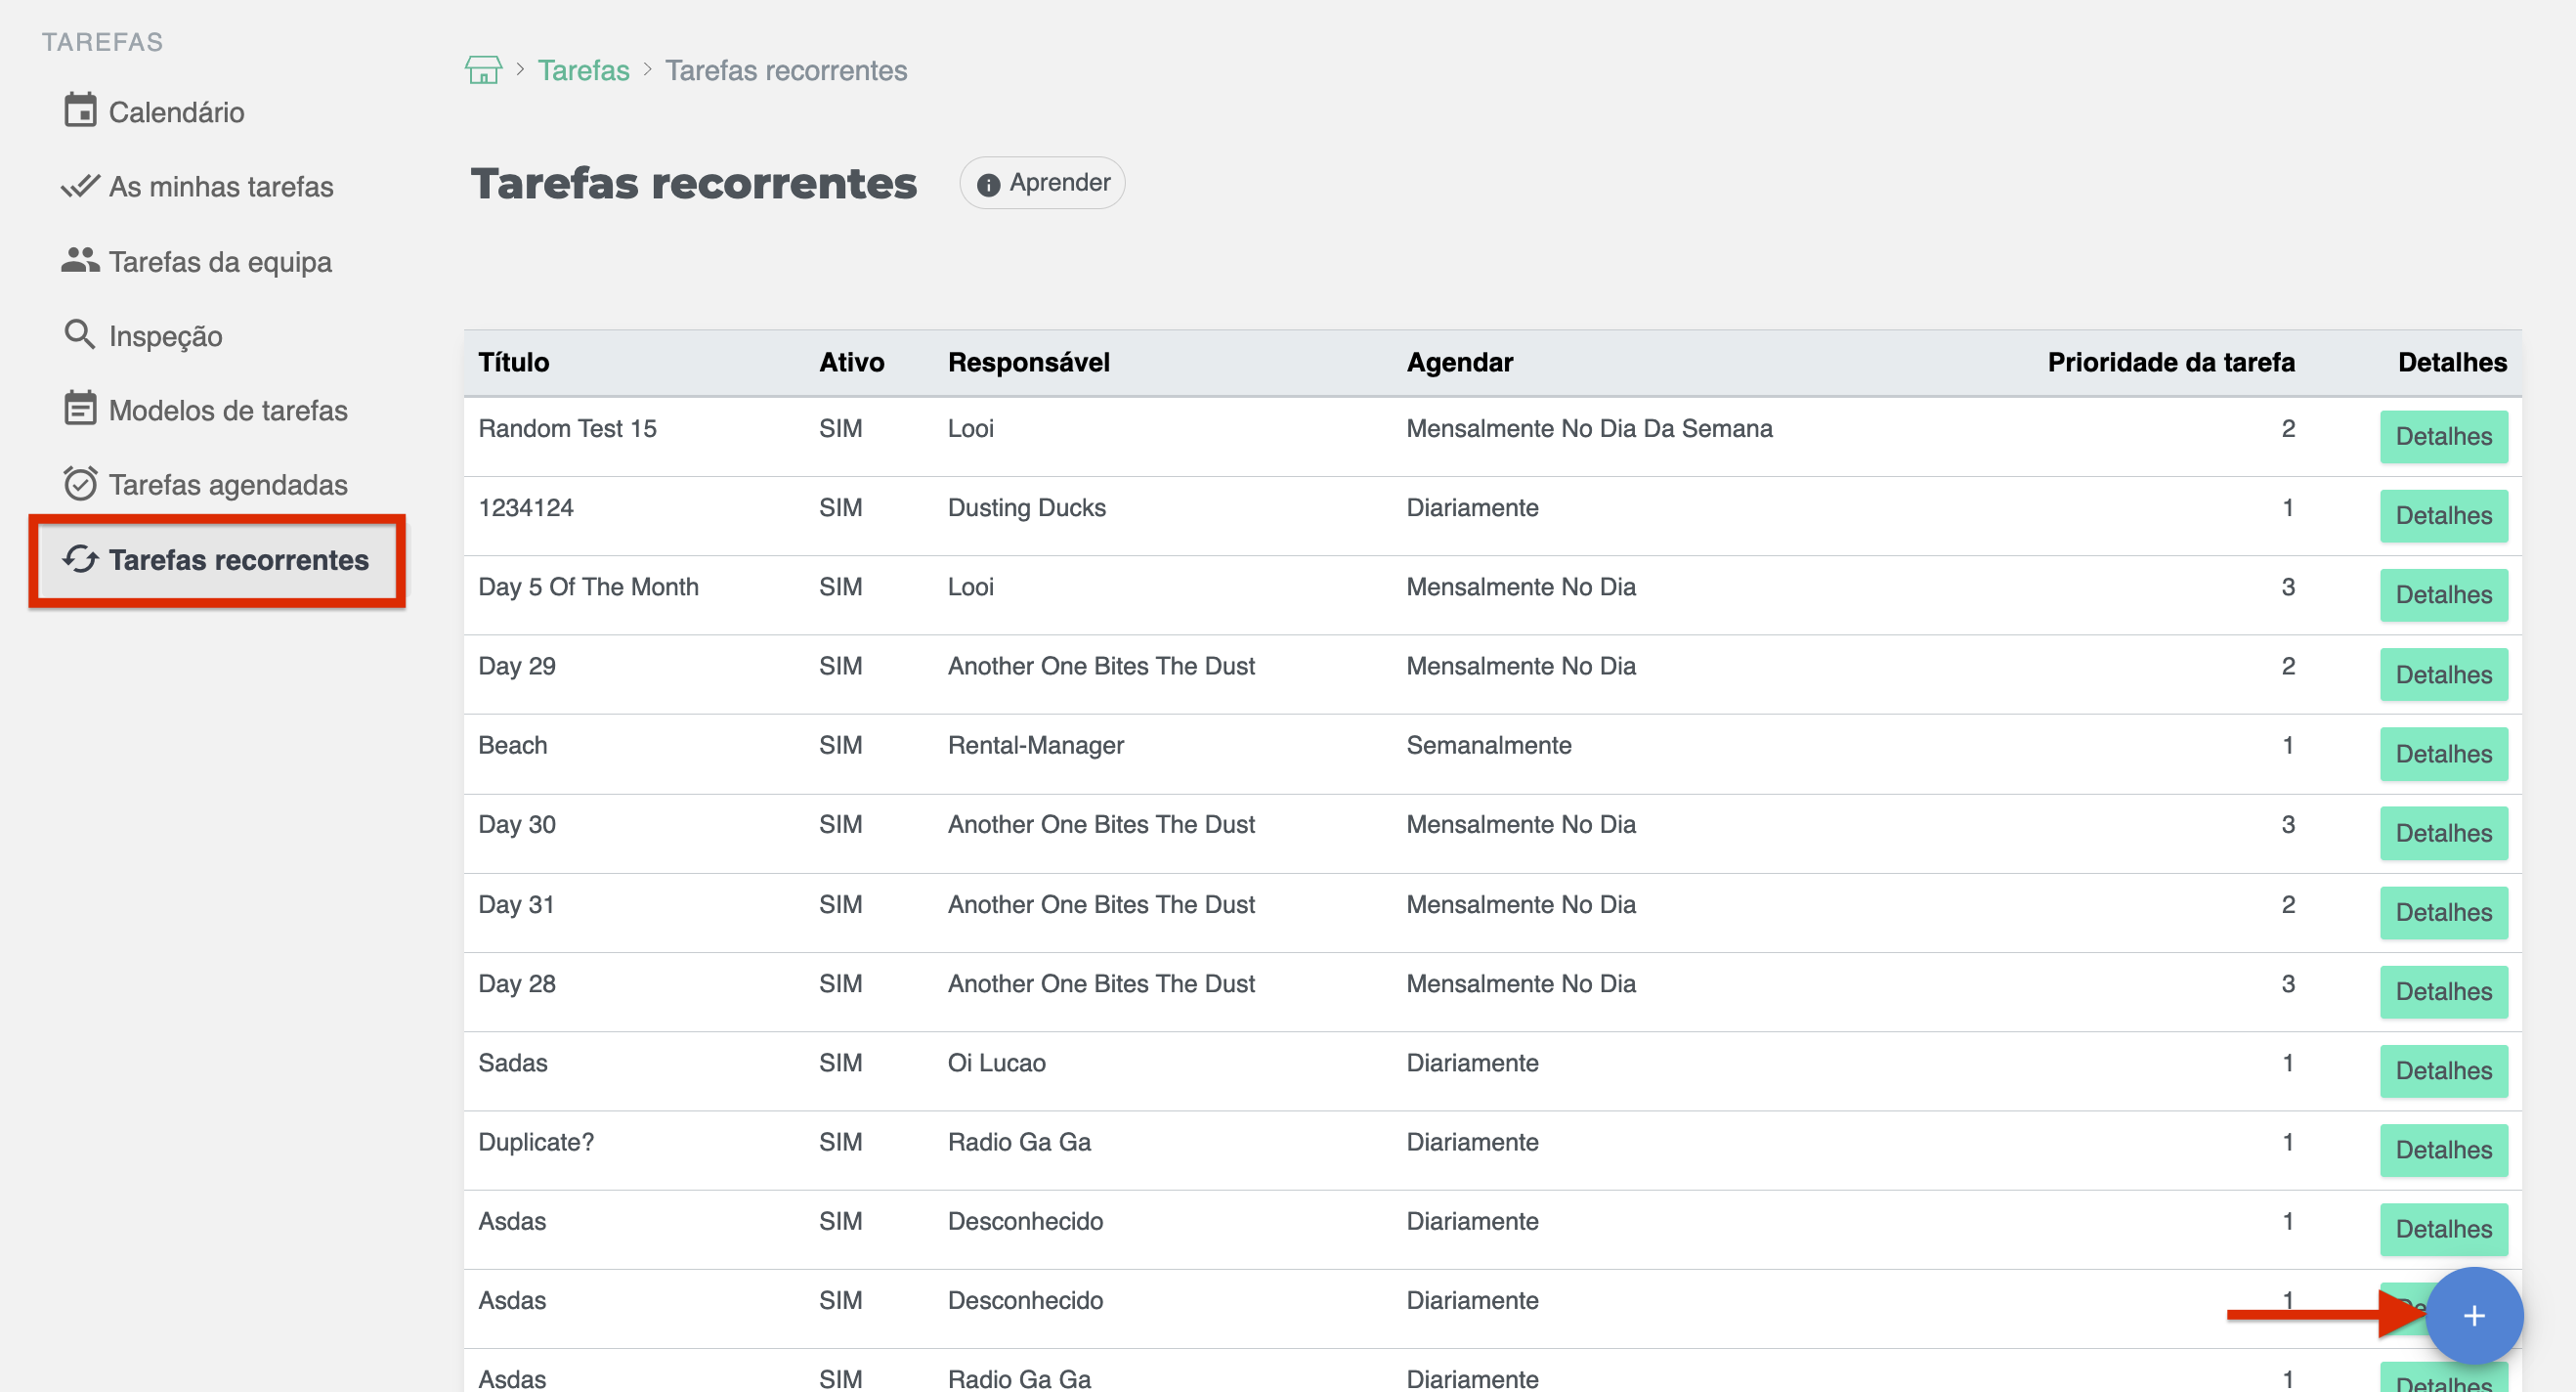Select Tarefas recorrentes in sidebar
This screenshot has height=1392, width=2576.
tap(237, 560)
